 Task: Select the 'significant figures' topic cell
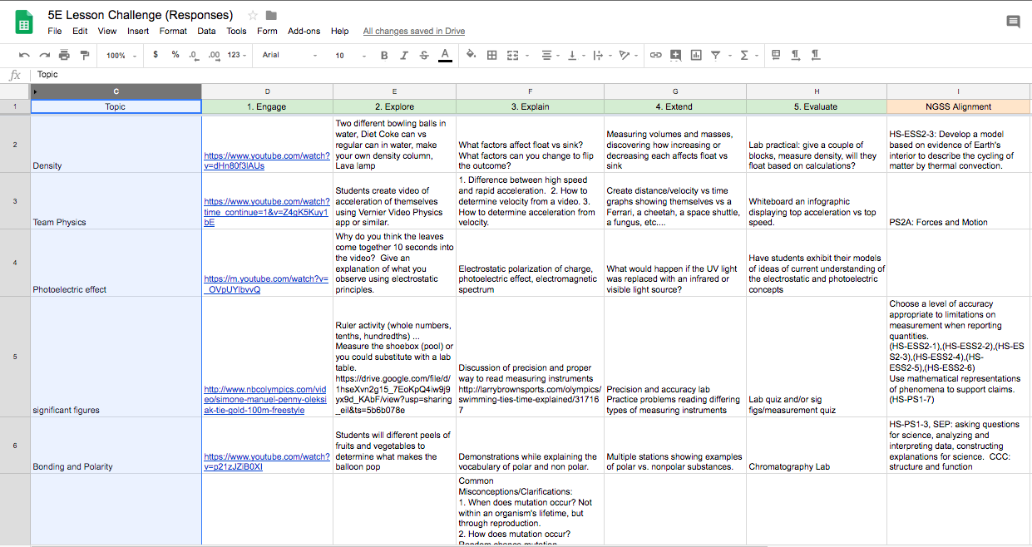(x=116, y=357)
